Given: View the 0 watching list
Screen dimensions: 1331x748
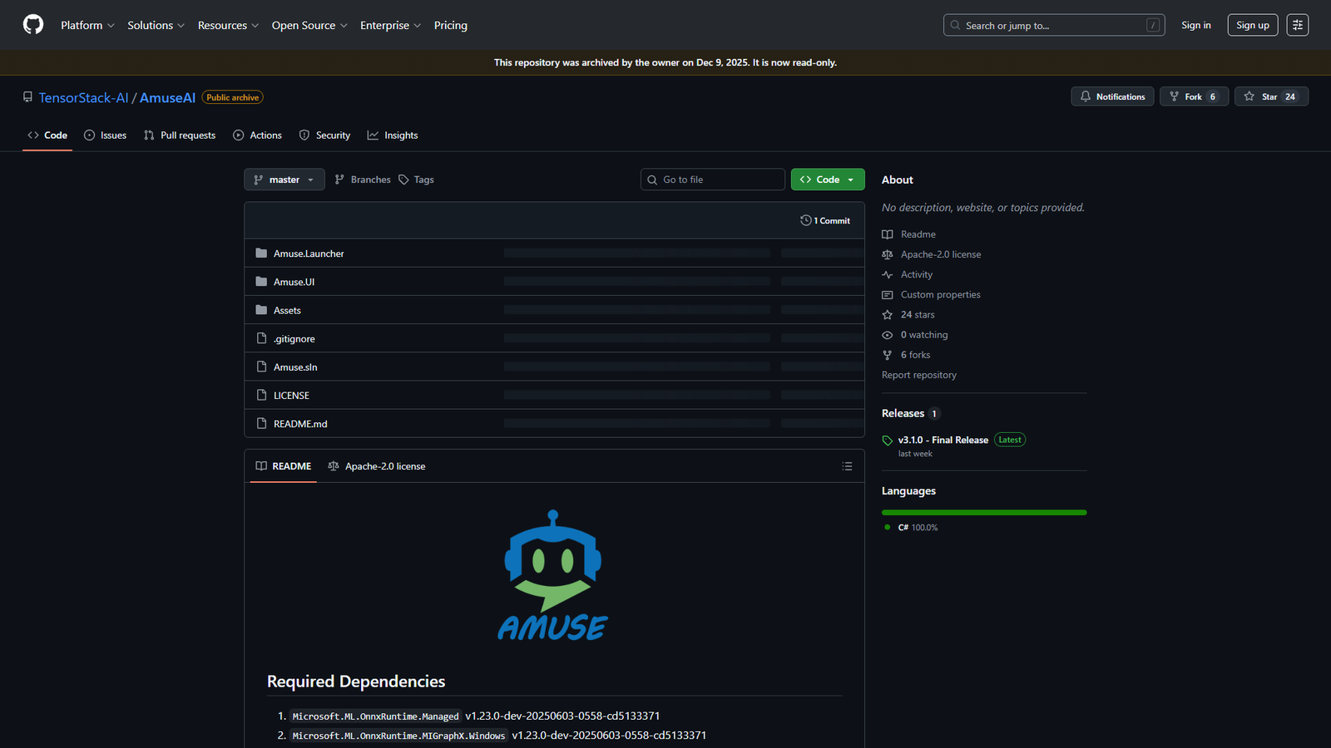Looking at the screenshot, I should pyautogui.click(x=924, y=335).
